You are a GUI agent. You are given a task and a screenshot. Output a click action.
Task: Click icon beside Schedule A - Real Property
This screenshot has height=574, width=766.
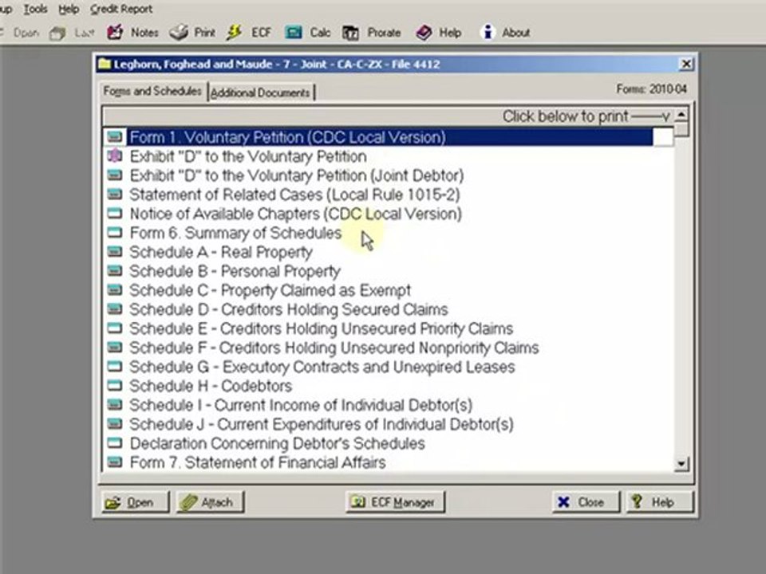click(115, 251)
